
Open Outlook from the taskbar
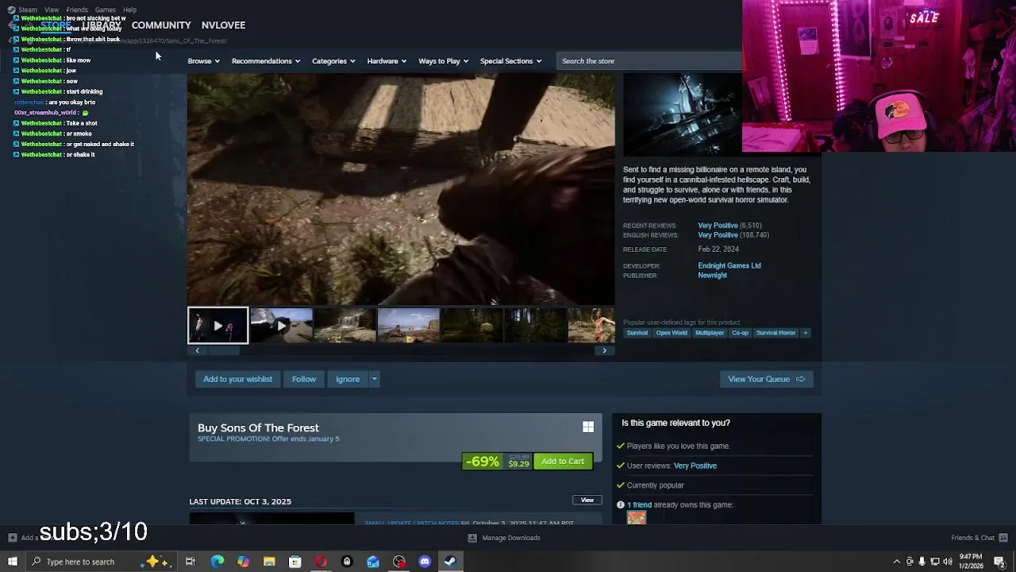click(x=373, y=562)
